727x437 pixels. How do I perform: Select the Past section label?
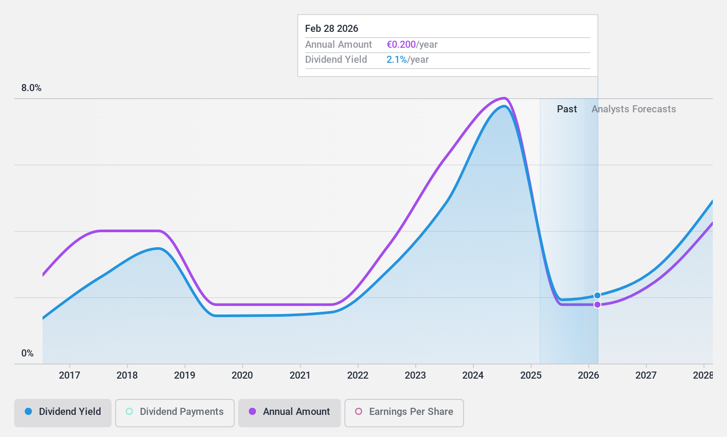[567, 109]
